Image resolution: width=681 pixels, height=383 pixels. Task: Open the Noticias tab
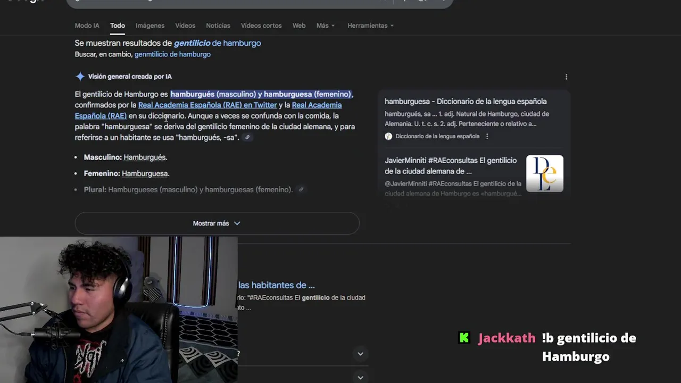(218, 26)
